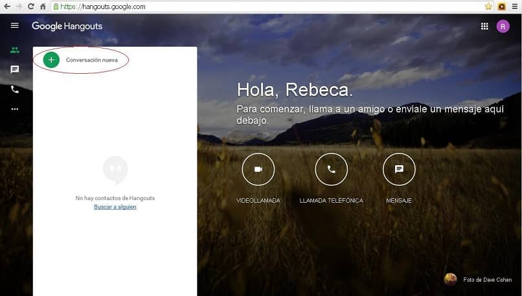
Task: Open the hamburger main menu
Action: point(15,26)
